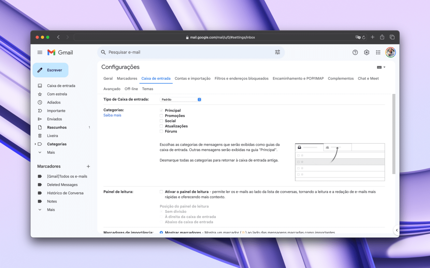The image size is (430, 268).
Task: Expand Mais below Categorias
Action: 51,152
